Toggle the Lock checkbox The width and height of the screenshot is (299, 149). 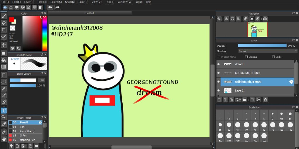tap(273, 57)
